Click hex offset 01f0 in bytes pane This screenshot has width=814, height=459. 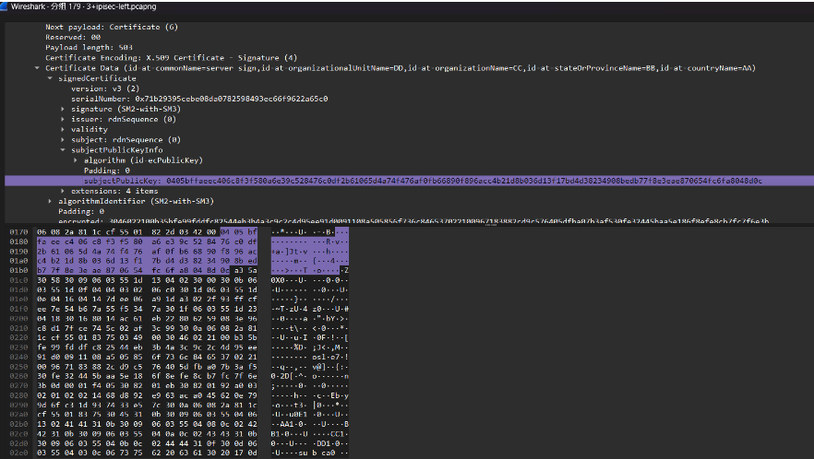(x=19, y=309)
